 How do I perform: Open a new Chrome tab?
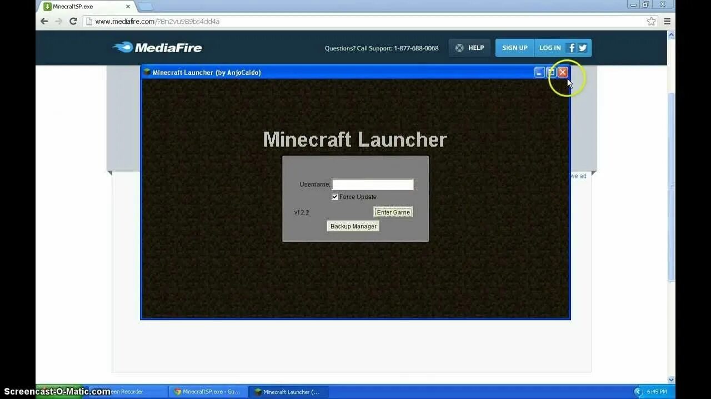145,6
